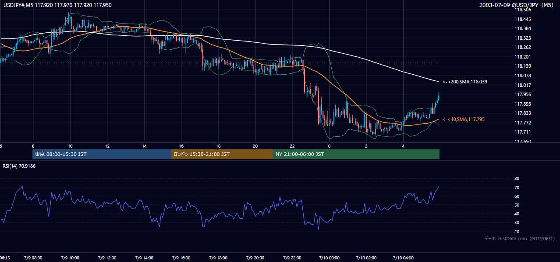560x262 pixels.
Task: Click the RSI scale value 50
Action: pyautogui.click(x=517, y=205)
